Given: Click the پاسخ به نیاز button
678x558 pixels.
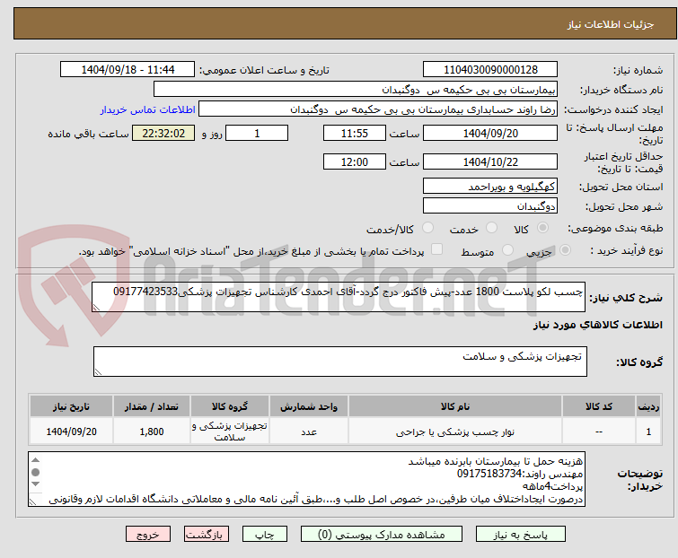Looking at the screenshot, I should pyautogui.click(x=520, y=535).
